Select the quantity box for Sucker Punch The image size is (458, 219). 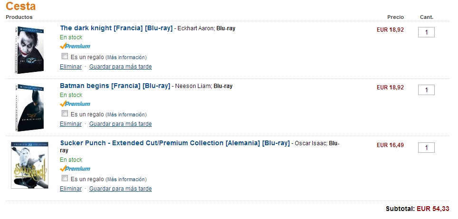tap(427, 148)
